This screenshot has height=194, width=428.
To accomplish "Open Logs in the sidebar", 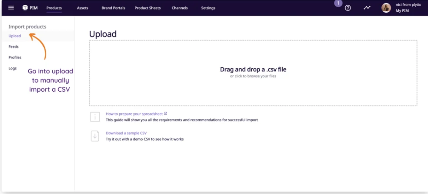I will (13, 68).
